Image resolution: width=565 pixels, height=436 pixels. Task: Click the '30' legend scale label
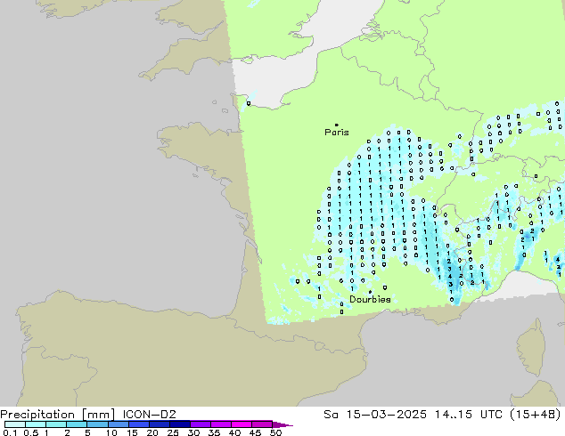193,432
